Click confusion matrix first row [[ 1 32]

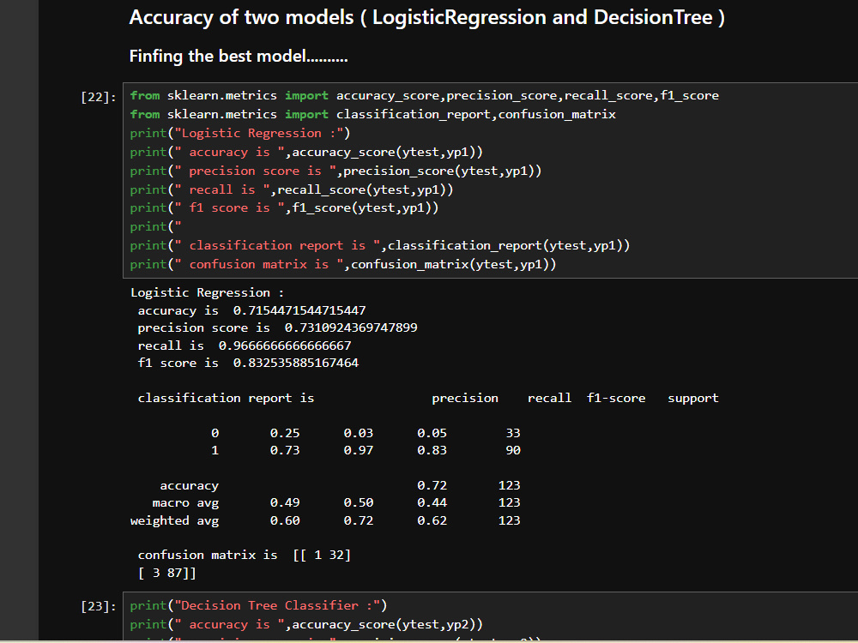point(322,556)
